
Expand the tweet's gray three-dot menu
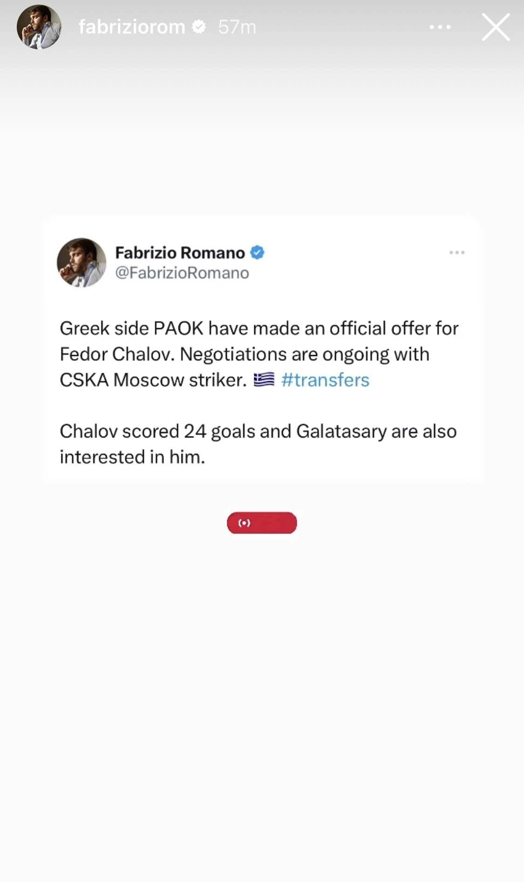tap(456, 253)
